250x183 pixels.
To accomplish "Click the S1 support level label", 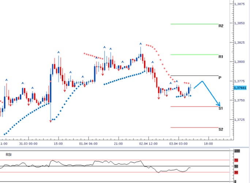I will 220,108.
